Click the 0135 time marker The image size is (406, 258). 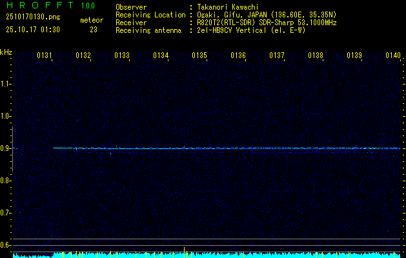pyautogui.click(x=199, y=55)
